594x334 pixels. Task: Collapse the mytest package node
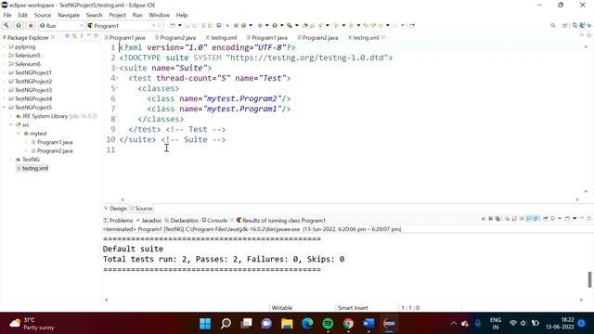coord(19,134)
